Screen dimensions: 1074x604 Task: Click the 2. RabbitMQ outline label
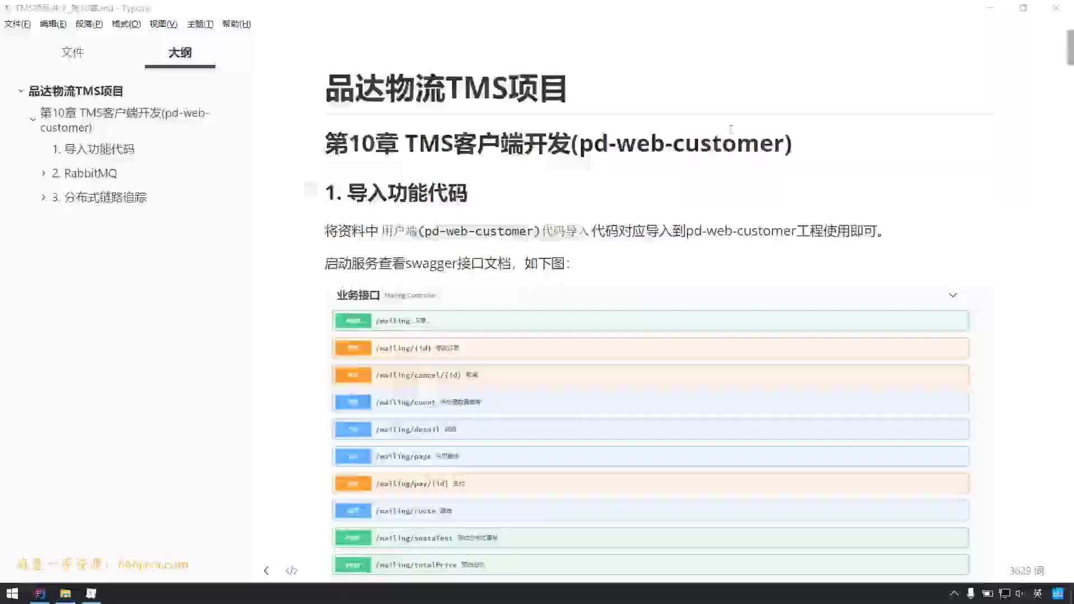(x=84, y=173)
